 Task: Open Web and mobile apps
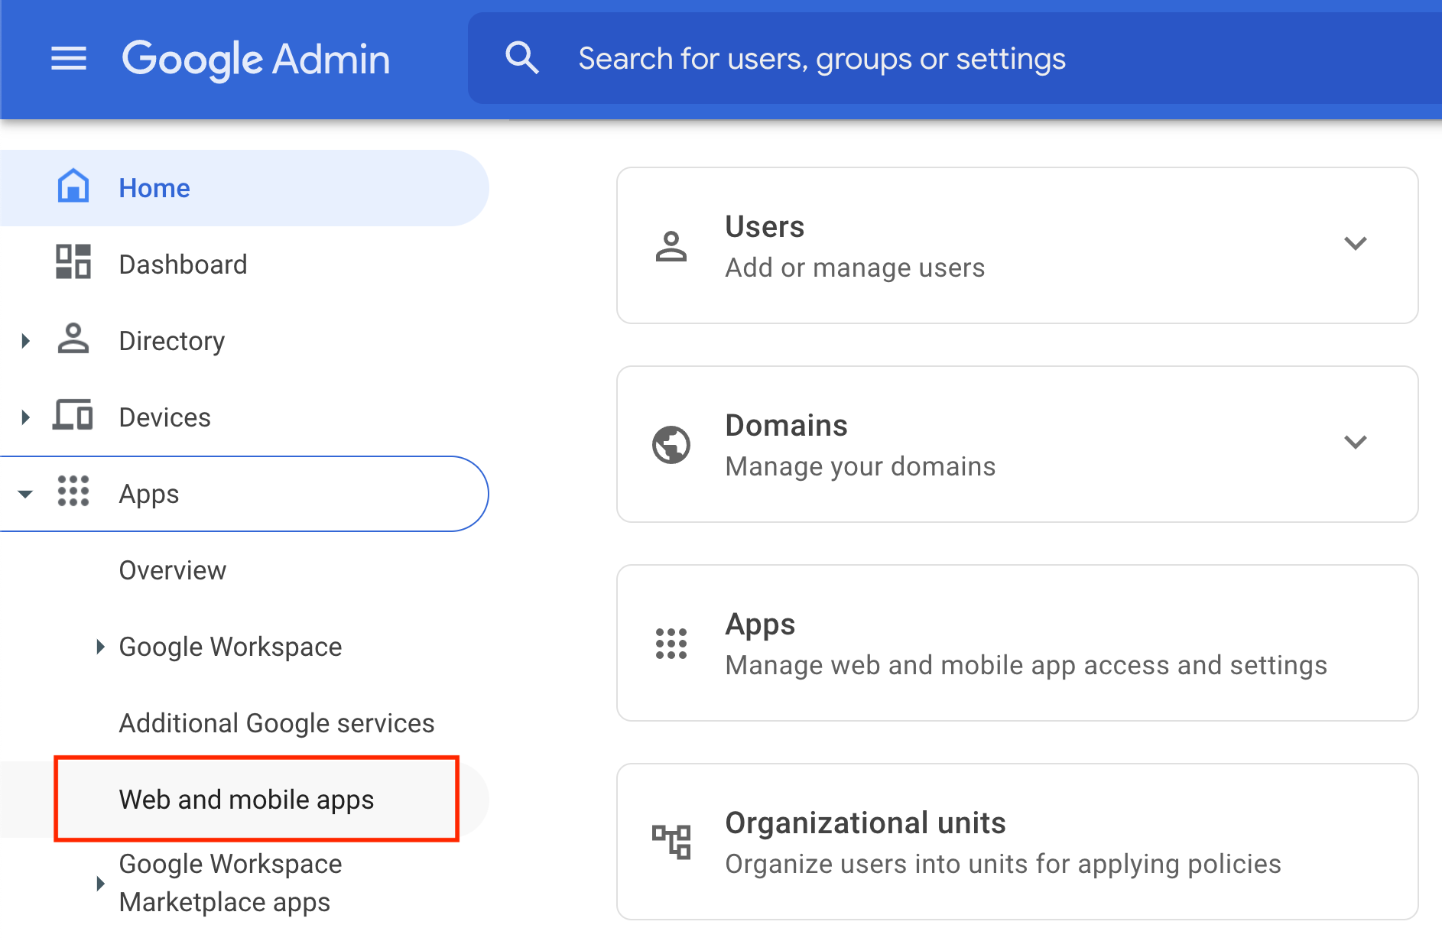pyautogui.click(x=246, y=799)
